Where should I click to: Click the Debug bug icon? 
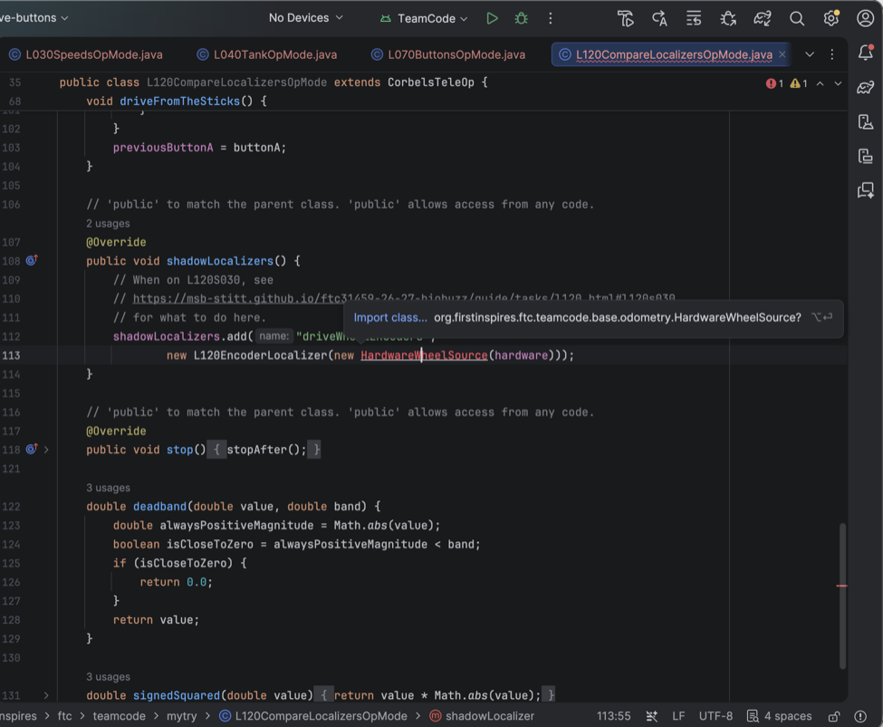(522, 18)
